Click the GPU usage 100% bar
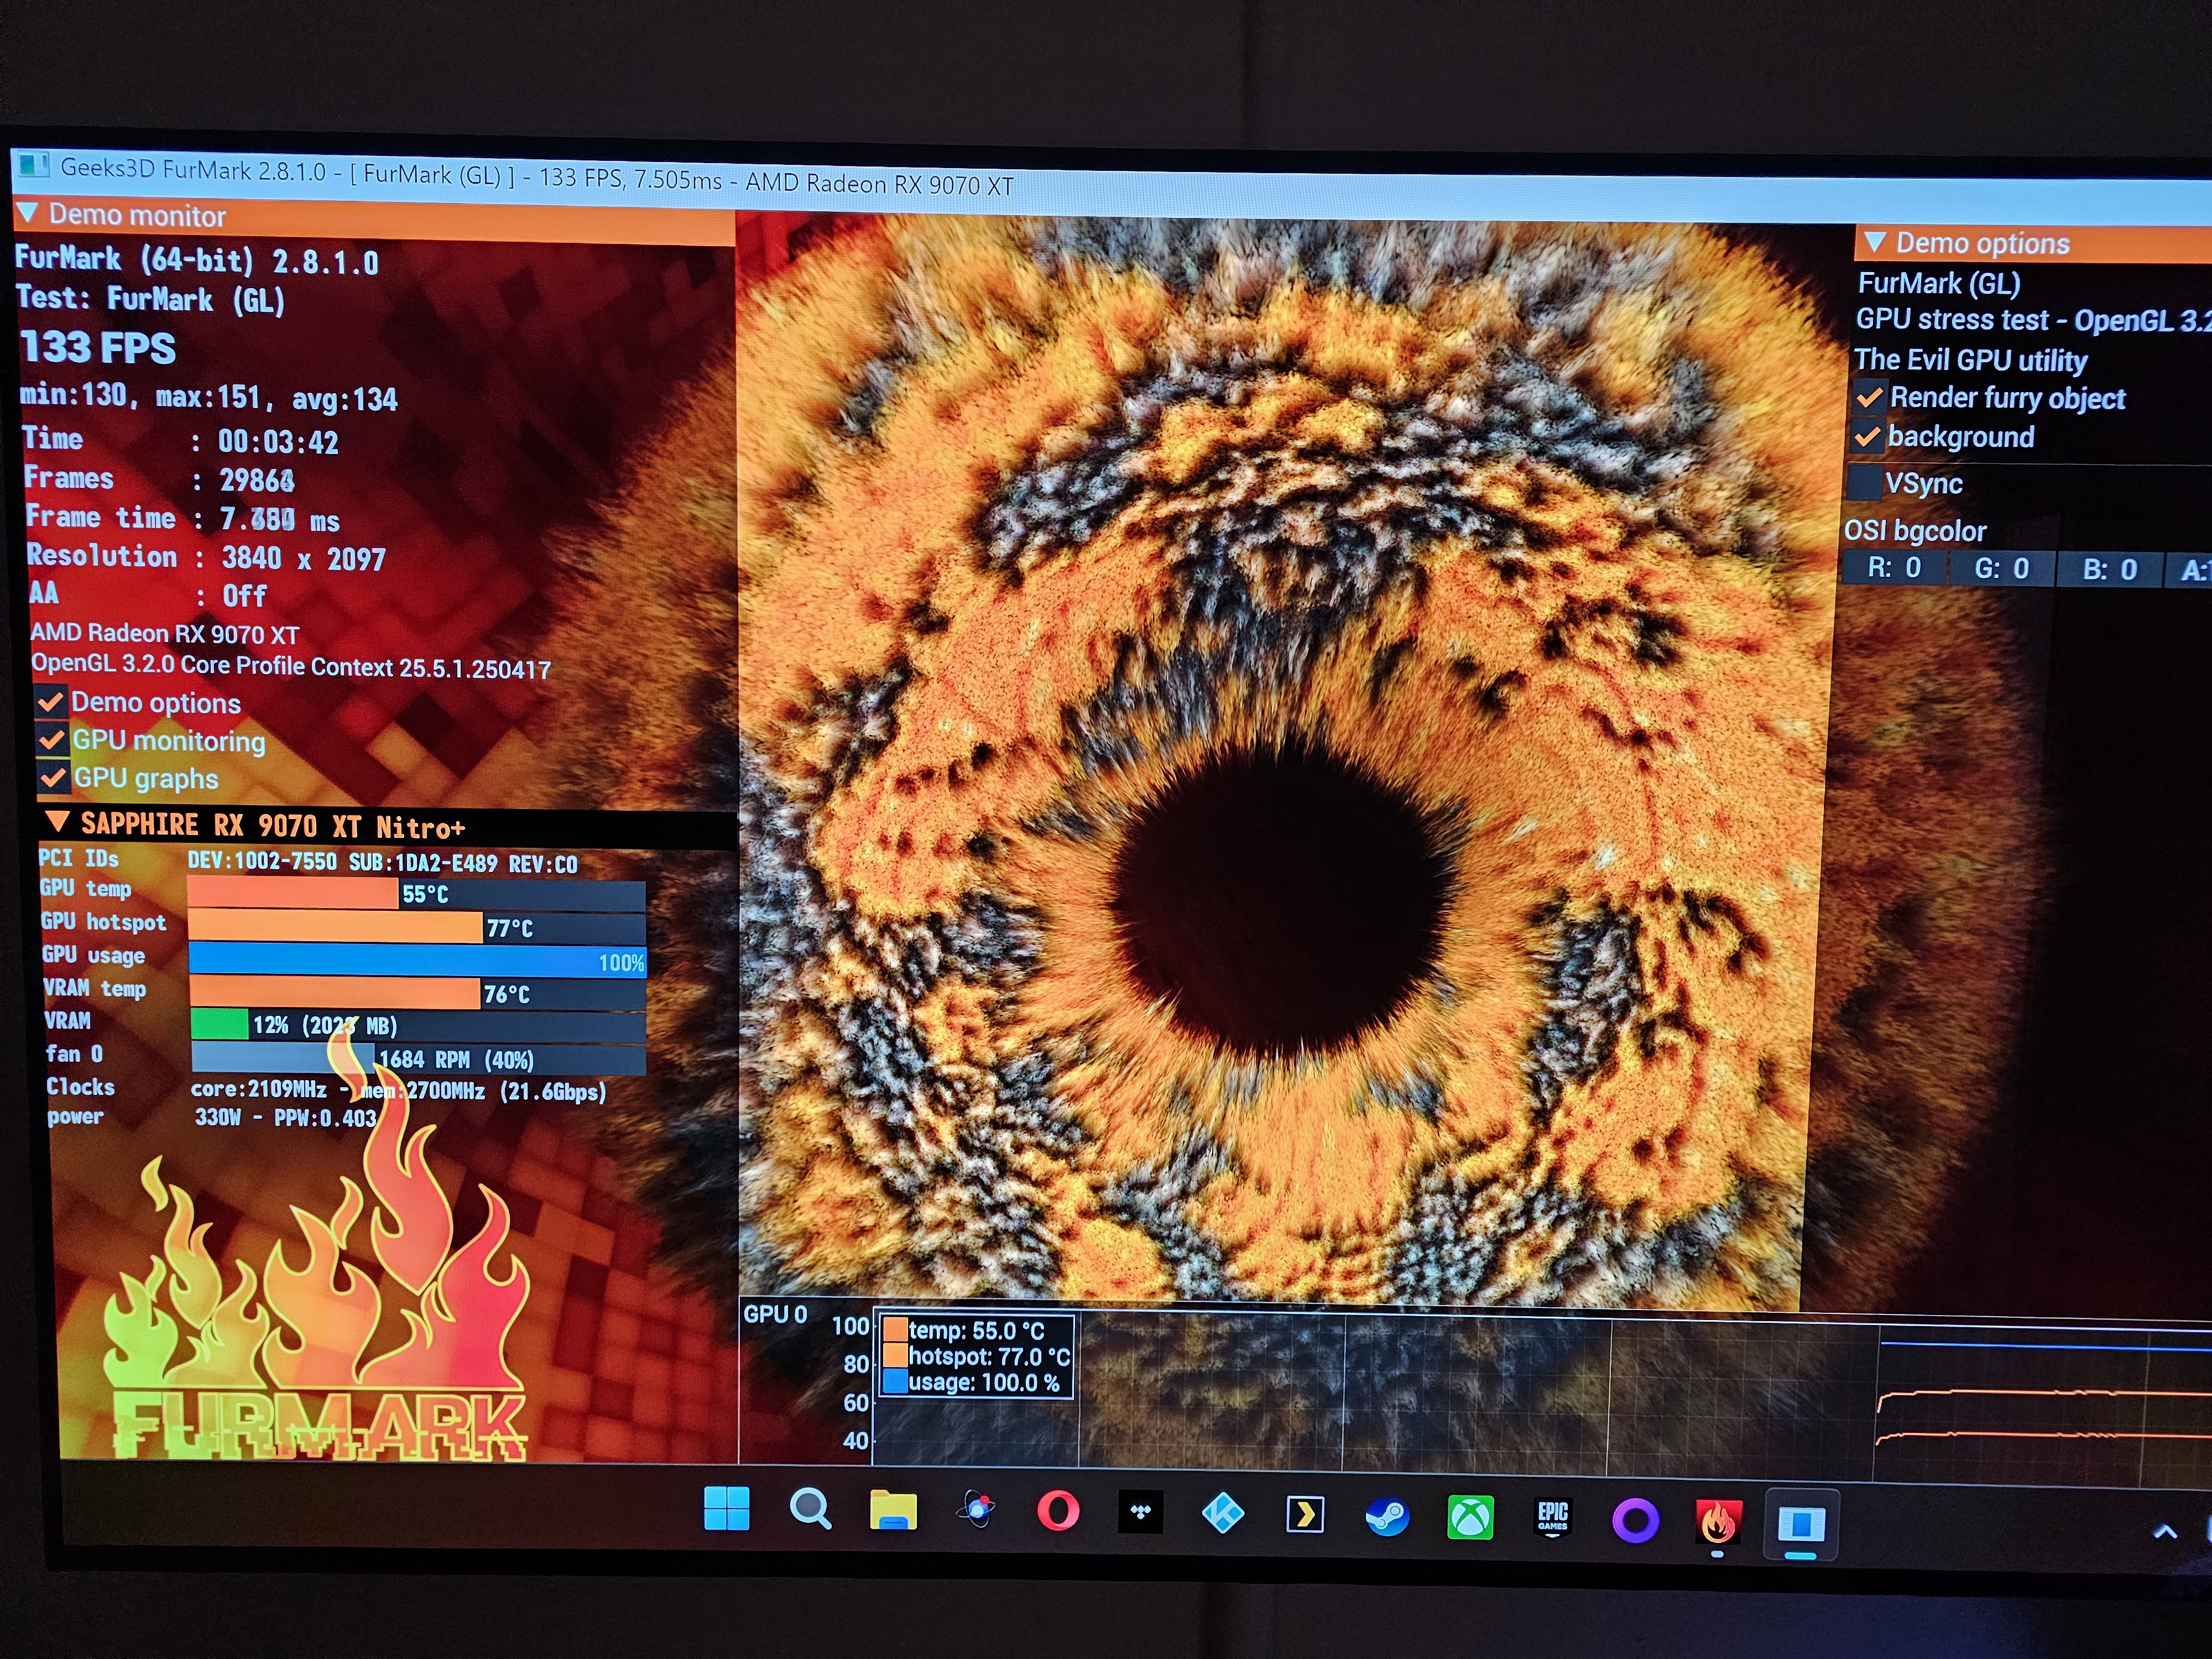Image resolution: width=2212 pixels, height=1659 pixels. tap(418, 960)
